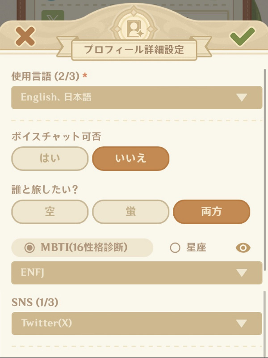This screenshot has width=268, height=358.
Task: Click the SNS (1/3) section label
Action: pyautogui.click(x=28, y=303)
